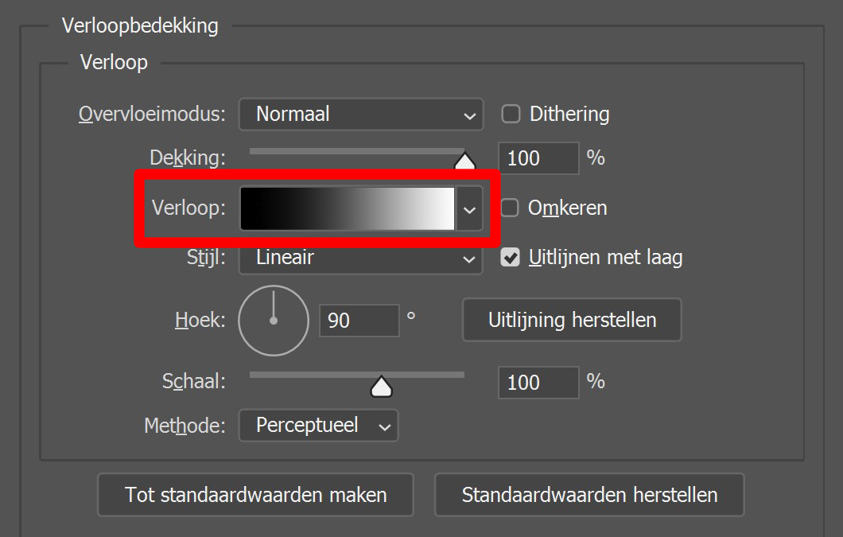Enable the Dithering checkbox
The height and width of the screenshot is (537, 843).
pyautogui.click(x=510, y=114)
